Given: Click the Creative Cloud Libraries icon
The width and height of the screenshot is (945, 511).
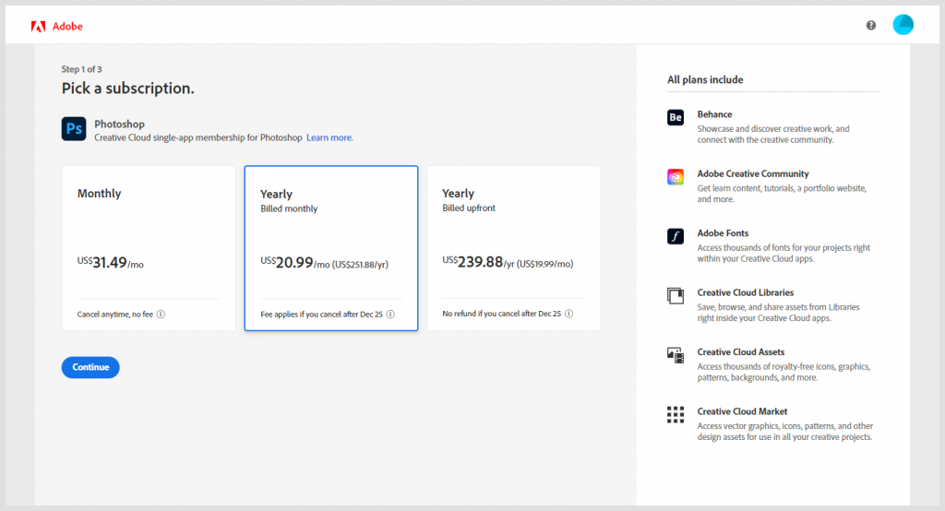Looking at the screenshot, I should coord(676,296).
